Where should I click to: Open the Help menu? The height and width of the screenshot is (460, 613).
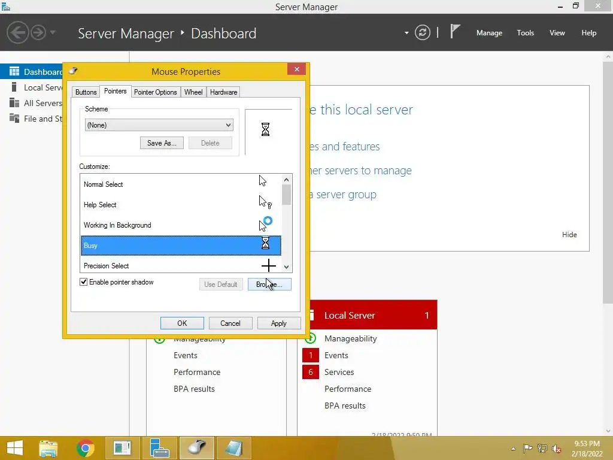(589, 33)
